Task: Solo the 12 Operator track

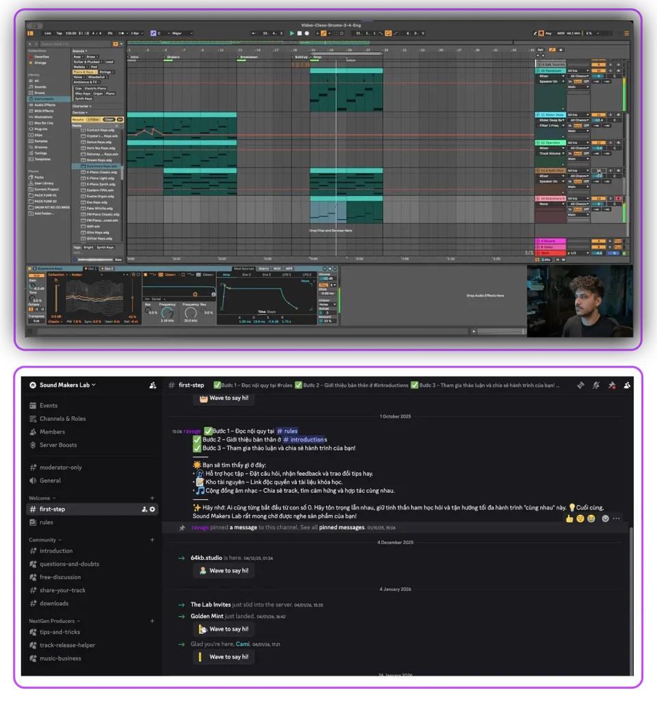Action: click(x=610, y=142)
